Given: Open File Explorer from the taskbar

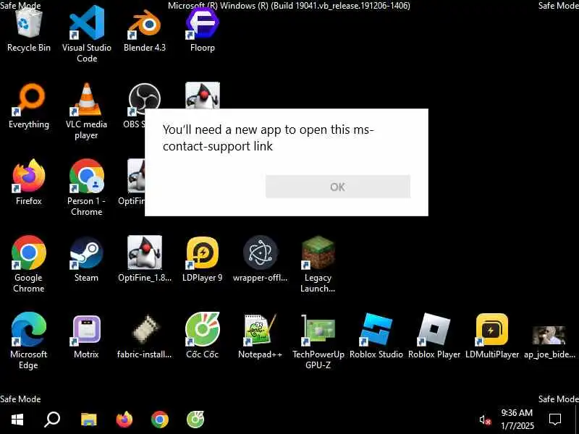Looking at the screenshot, I should tap(88, 420).
